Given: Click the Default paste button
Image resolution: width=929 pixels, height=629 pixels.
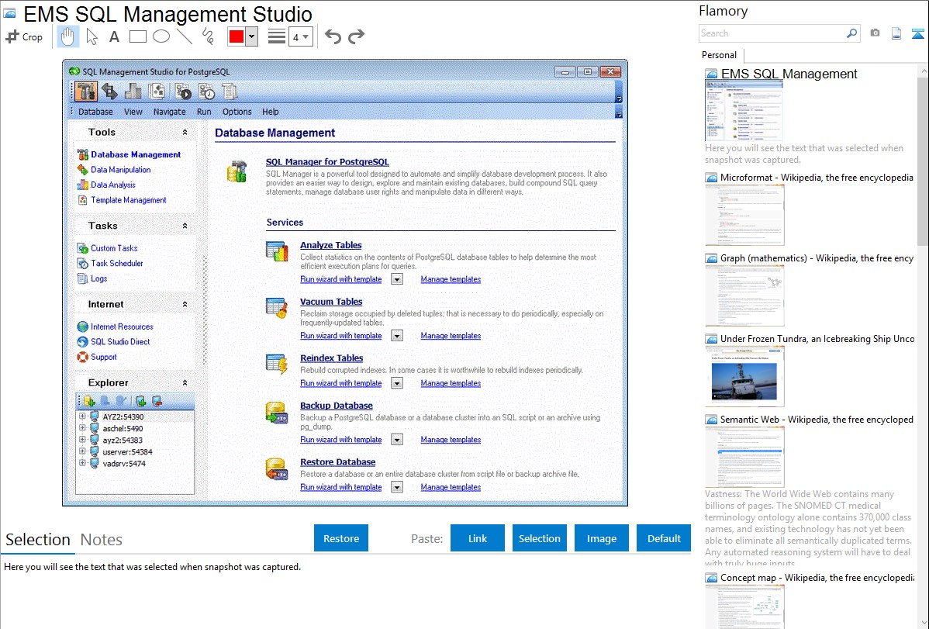Looking at the screenshot, I should [664, 538].
